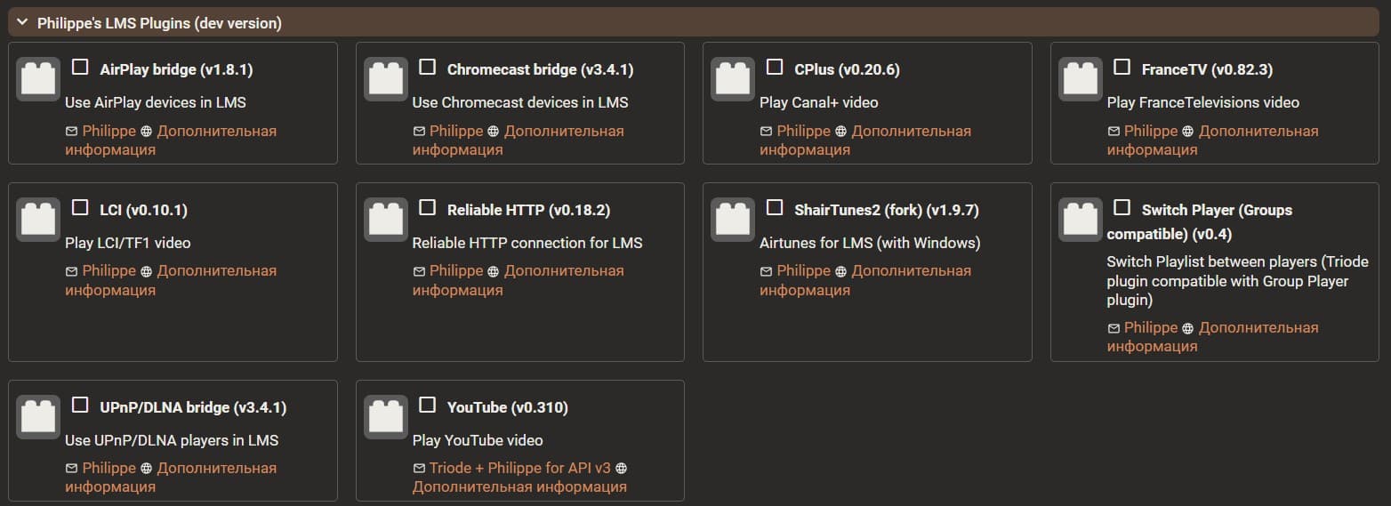The height and width of the screenshot is (506, 1391).
Task: Select the Switch Player plugin checkbox
Action: click(x=1122, y=208)
